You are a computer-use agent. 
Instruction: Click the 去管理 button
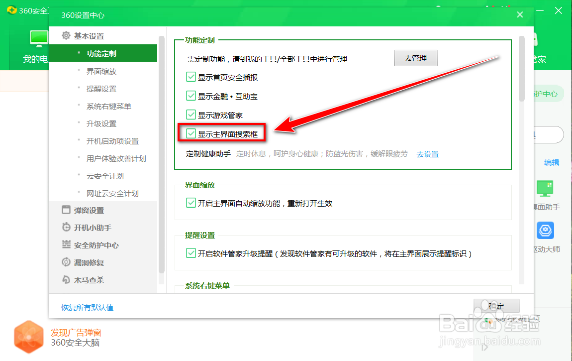coord(415,58)
